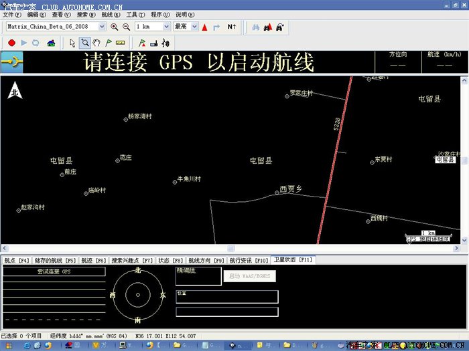Select the ruler measure tool

point(121,43)
